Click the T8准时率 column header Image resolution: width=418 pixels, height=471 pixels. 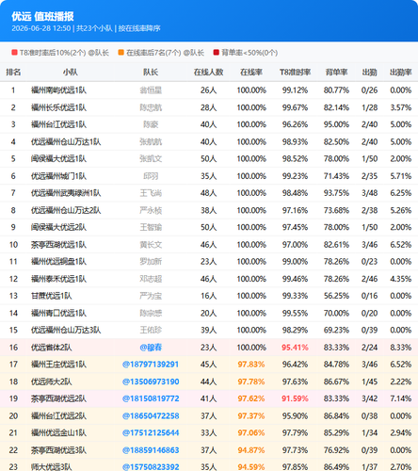click(295, 73)
